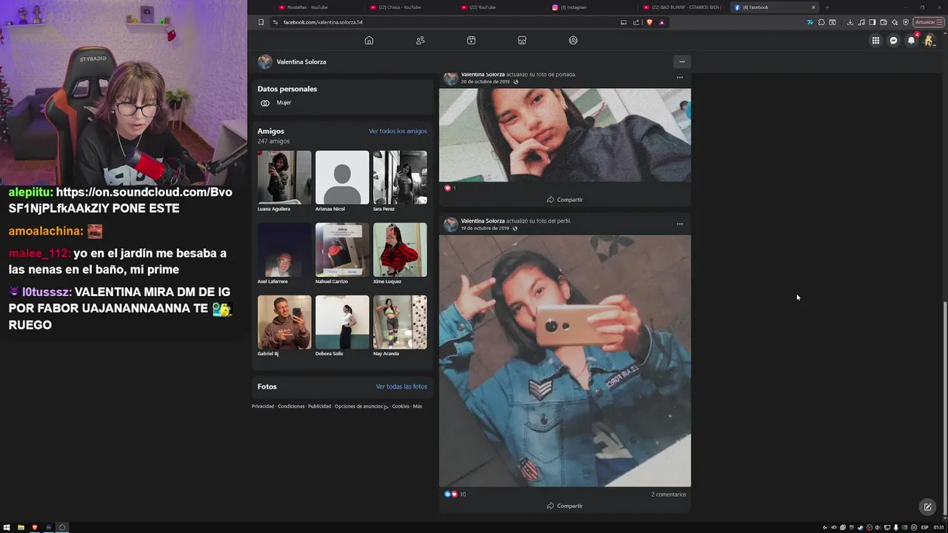Open options menu on profile photo post

click(x=680, y=224)
